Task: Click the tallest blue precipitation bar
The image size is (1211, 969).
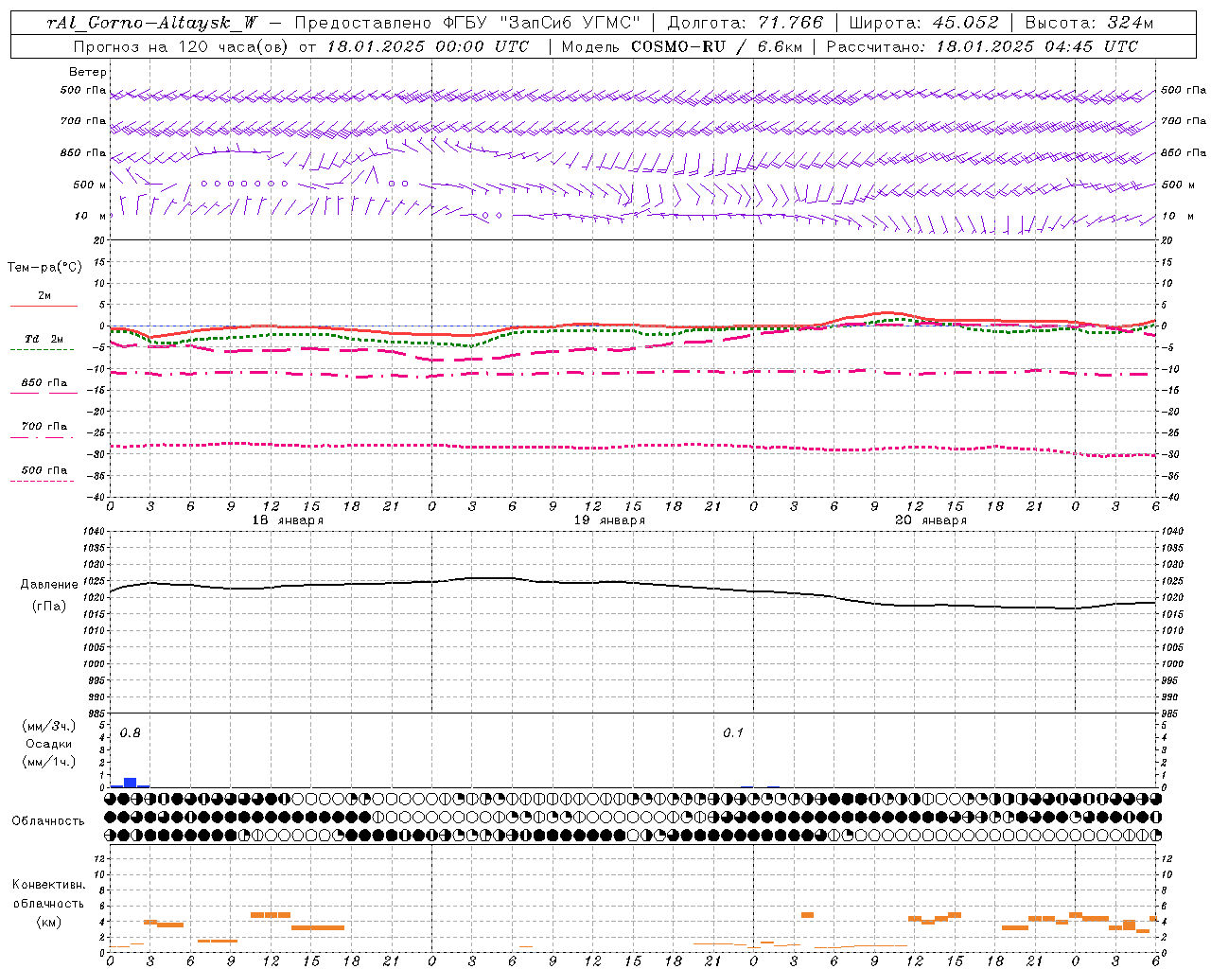Action: 131,783
